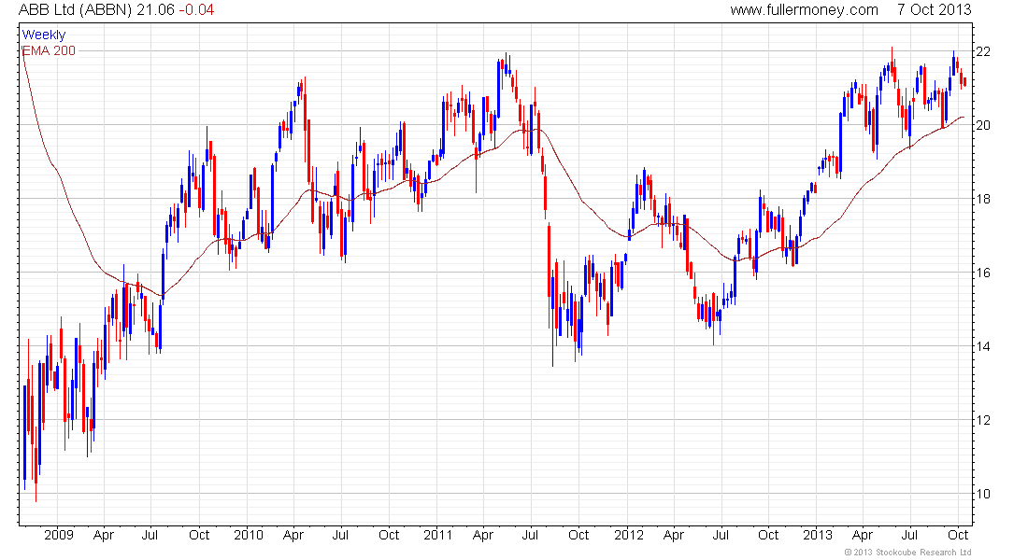This screenshot has height=560, width=1028.
Task: Click the www.fullermoney.com link
Action: pyautogui.click(x=804, y=10)
